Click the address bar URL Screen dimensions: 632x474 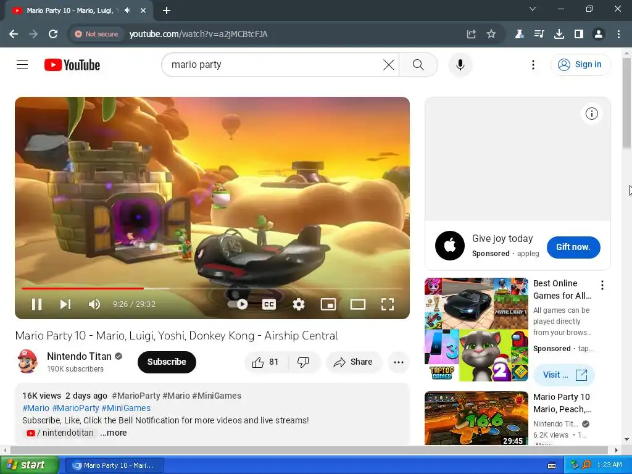[x=198, y=35]
